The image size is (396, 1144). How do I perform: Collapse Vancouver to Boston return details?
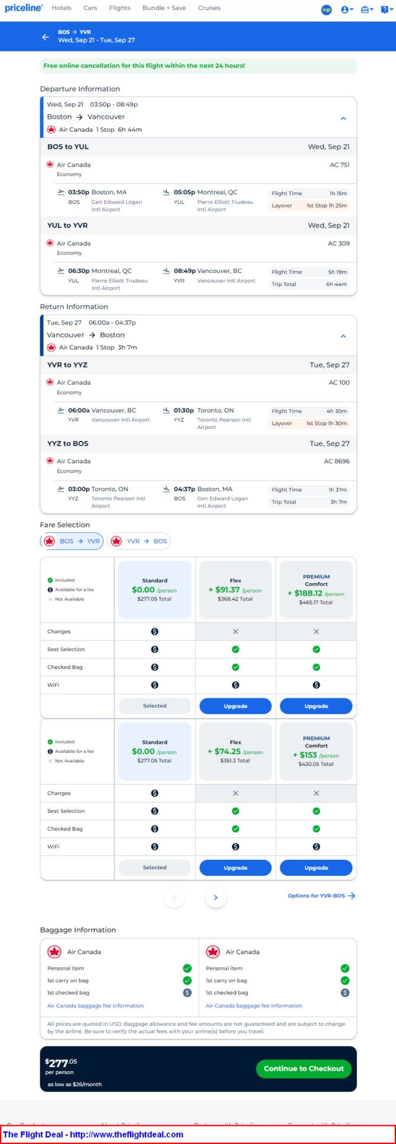pos(343,336)
